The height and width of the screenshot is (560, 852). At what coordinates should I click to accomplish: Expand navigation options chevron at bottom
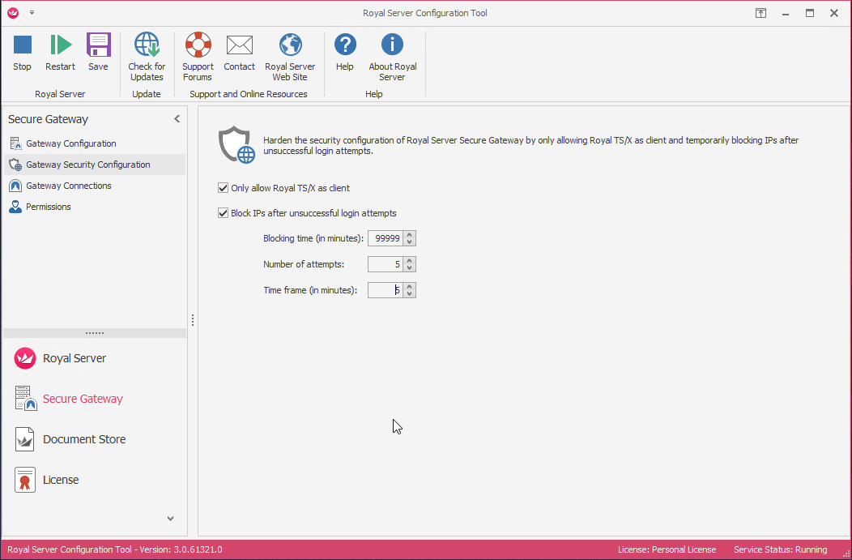[x=171, y=519]
